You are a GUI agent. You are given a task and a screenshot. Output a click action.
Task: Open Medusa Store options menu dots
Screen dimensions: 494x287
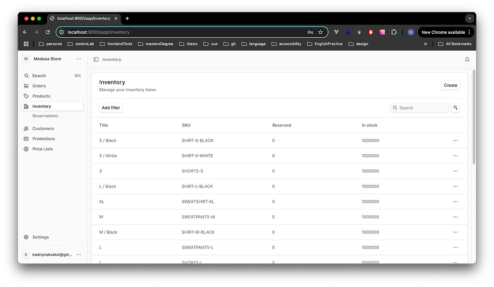(x=79, y=59)
